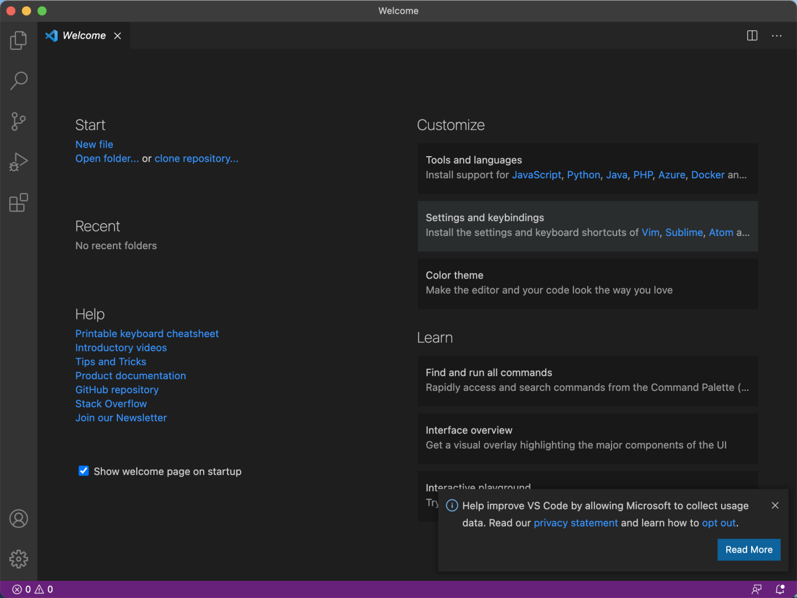Open the editor More Actions ellipsis
Screen dimensions: 797x598
click(777, 35)
